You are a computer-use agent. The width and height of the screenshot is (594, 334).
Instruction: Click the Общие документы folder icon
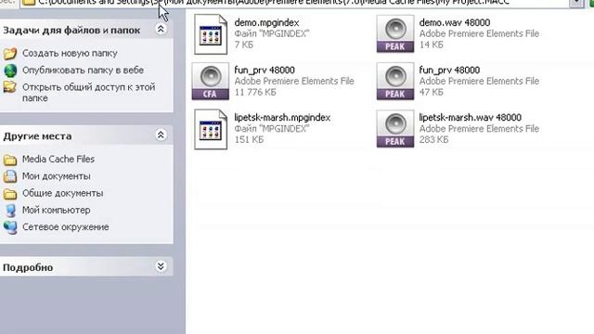click(10, 194)
